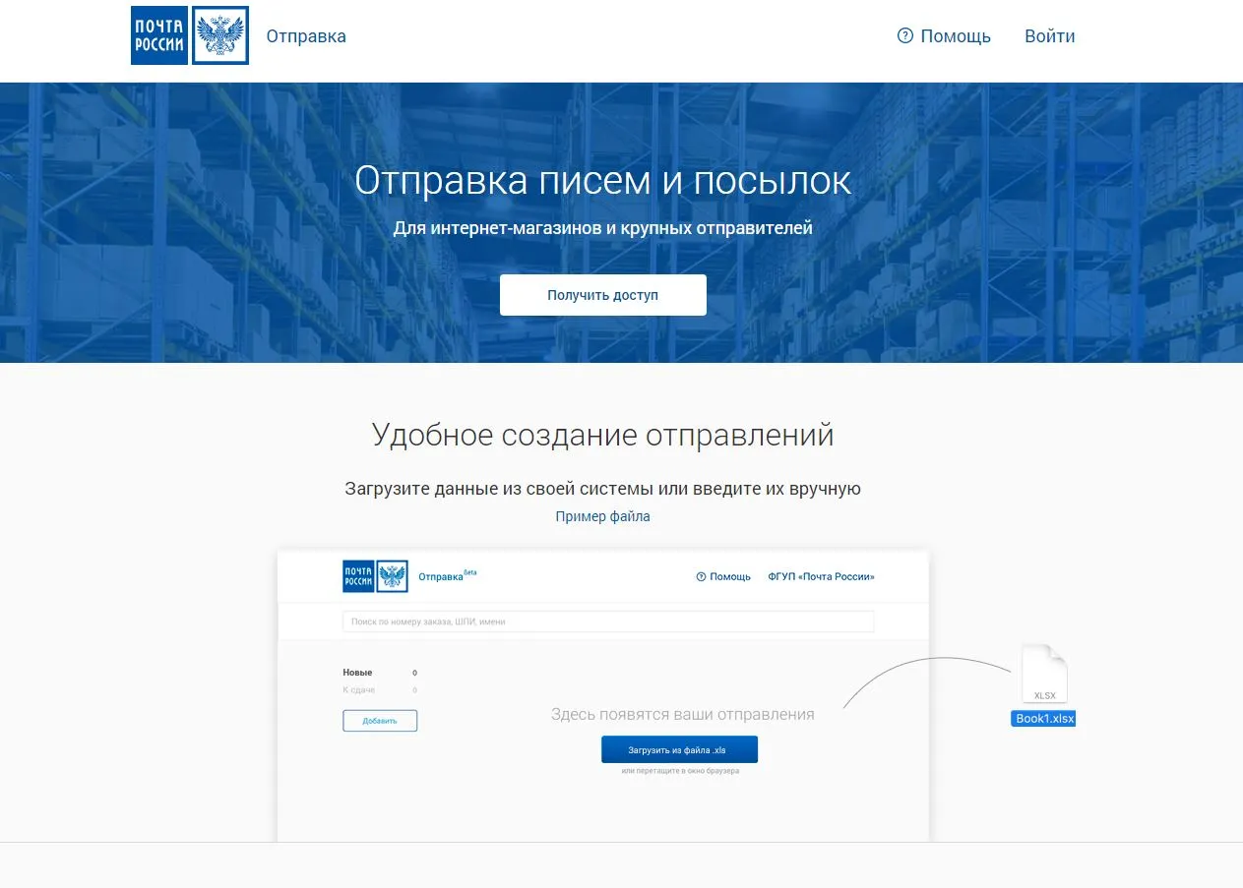Click the XLSX file icon
The width and height of the screenshot is (1243, 888).
tap(1044, 675)
